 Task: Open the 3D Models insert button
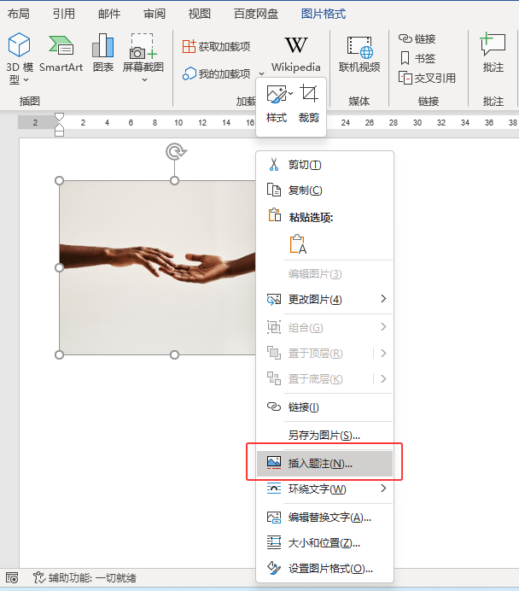pyautogui.click(x=19, y=58)
